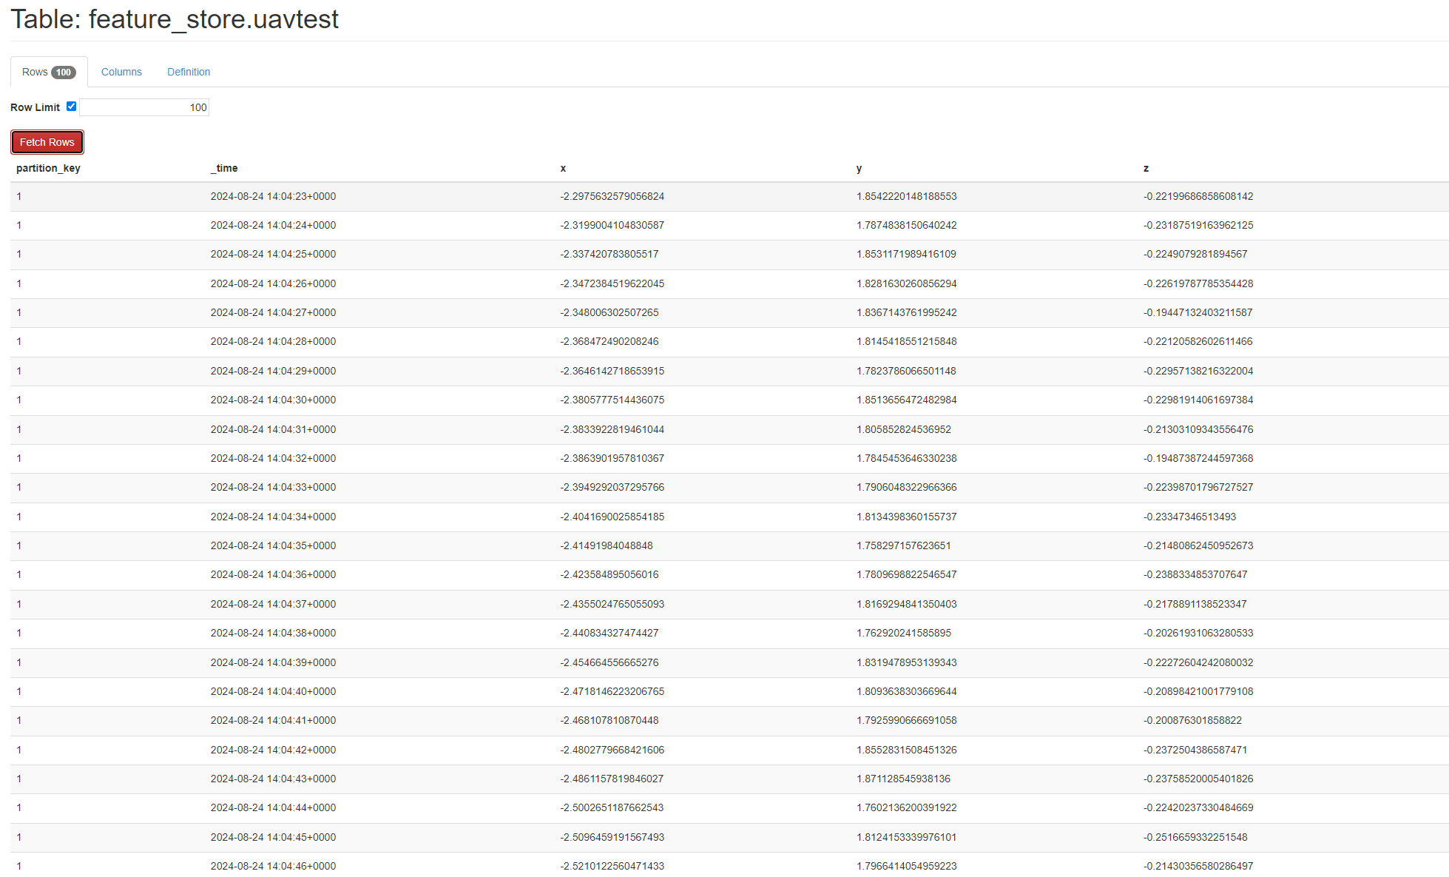The width and height of the screenshot is (1449, 877).
Task: Click z value -0.200876301858822
Action: tap(1192, 720)
